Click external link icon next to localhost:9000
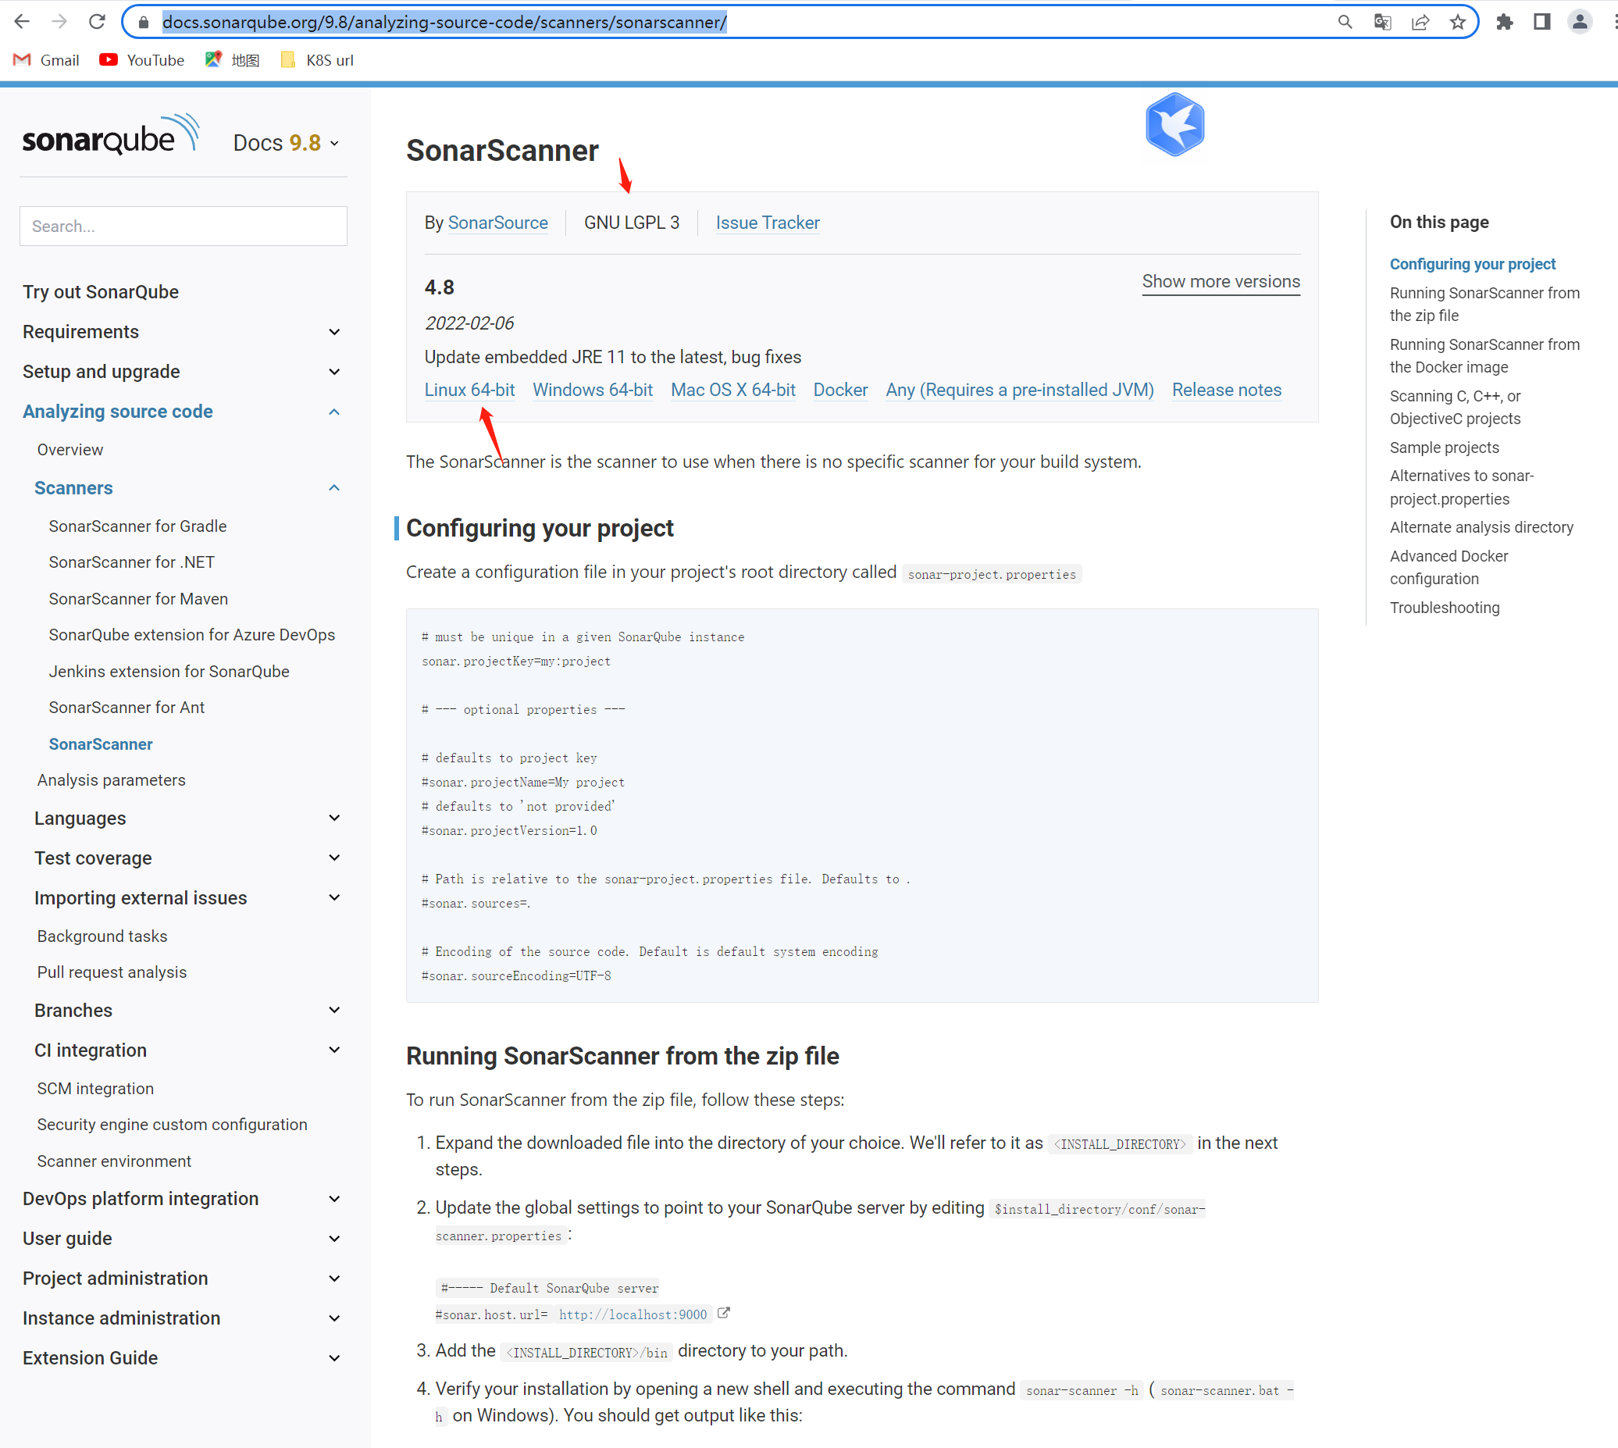The image size is (1618, 1448). [x=723, y=1313]
